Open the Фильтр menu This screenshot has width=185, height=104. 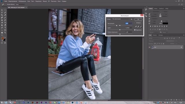click(x=45, y=1)
